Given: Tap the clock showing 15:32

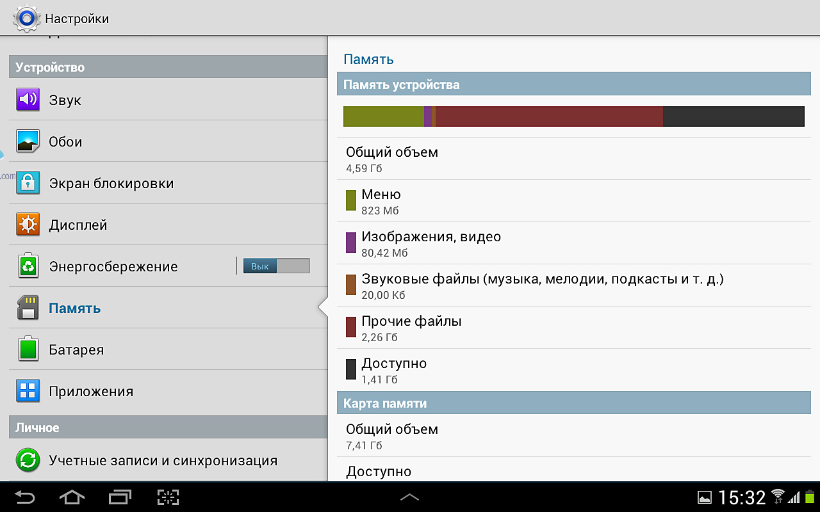Looking at the screenshot, I should click(x=742, y=497).
